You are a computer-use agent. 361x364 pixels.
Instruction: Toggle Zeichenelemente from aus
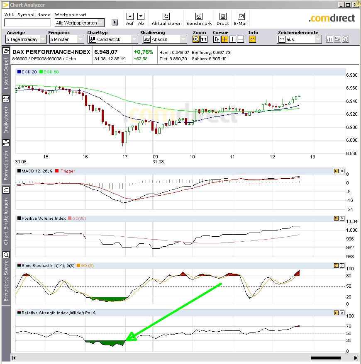coord(282,39)
